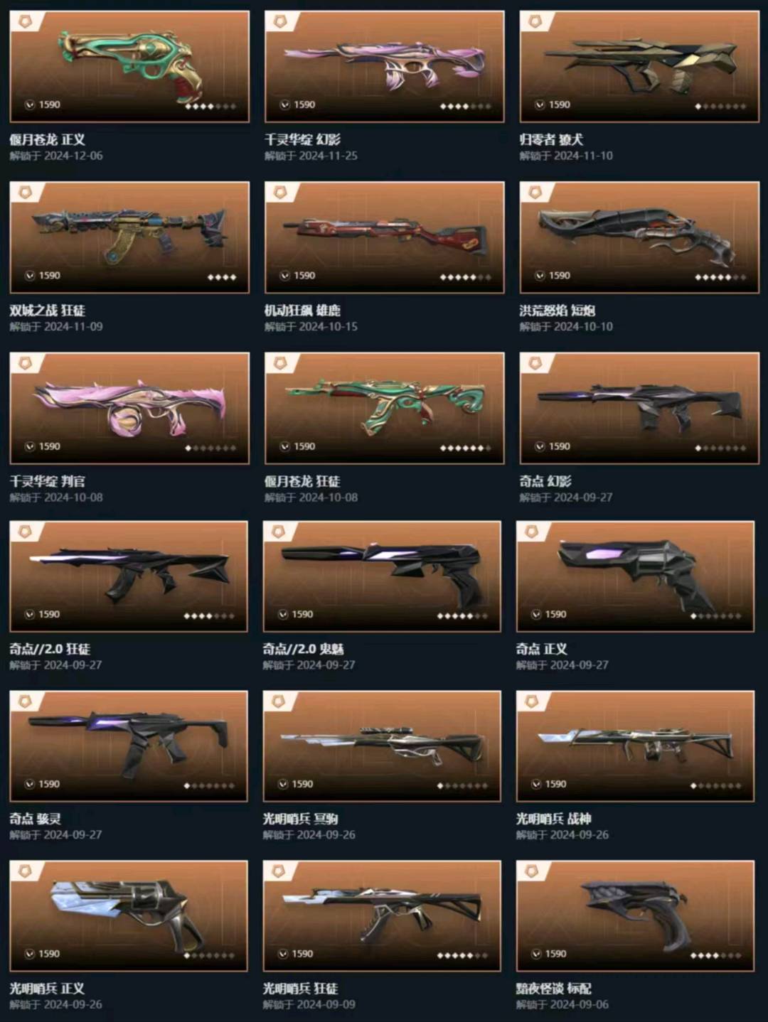Click the tier badge on 奇点 骇灵 card
Viewport: 768px width, 1022px height.
26,701
